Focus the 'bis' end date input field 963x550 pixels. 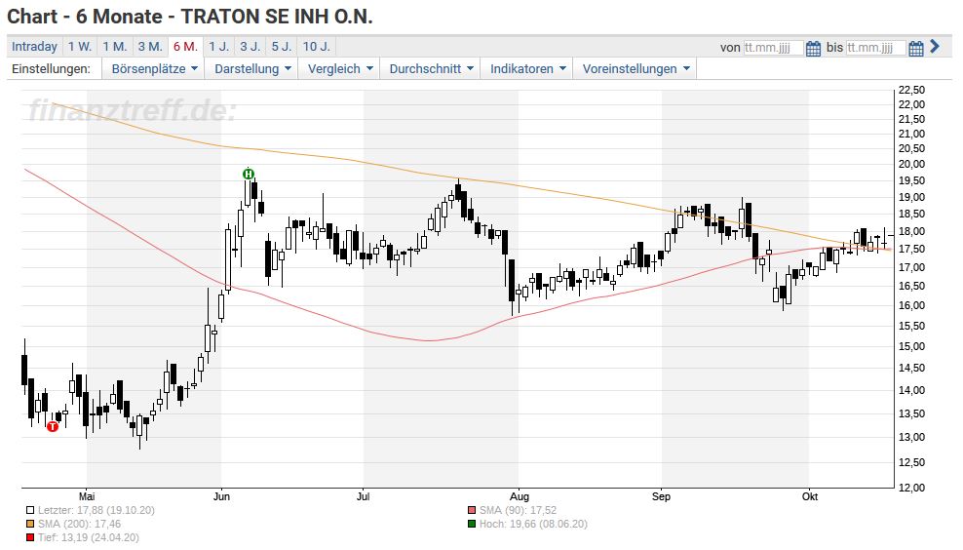tap(876, 48)
